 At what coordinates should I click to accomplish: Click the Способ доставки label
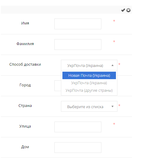click(25, 65)
